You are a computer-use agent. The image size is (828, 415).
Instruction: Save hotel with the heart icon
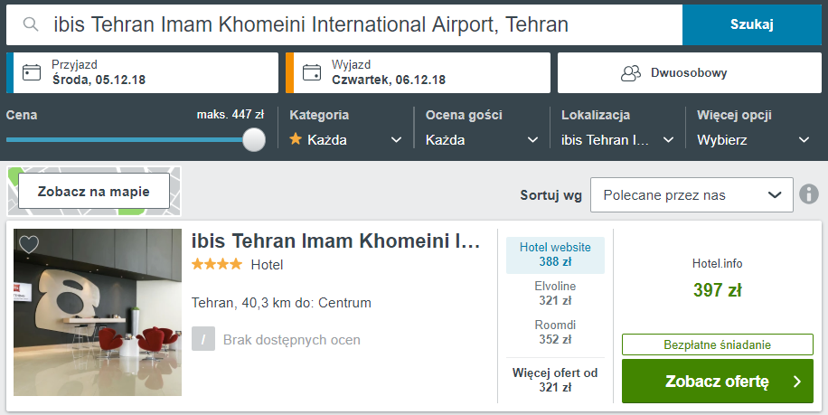click(x=29, y=244)
